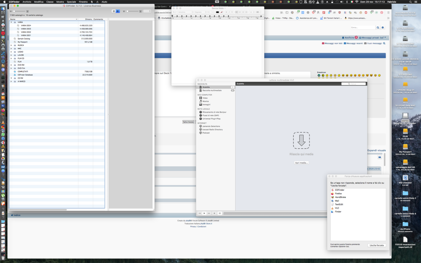Open the Mostra menu

coord(60,2)
